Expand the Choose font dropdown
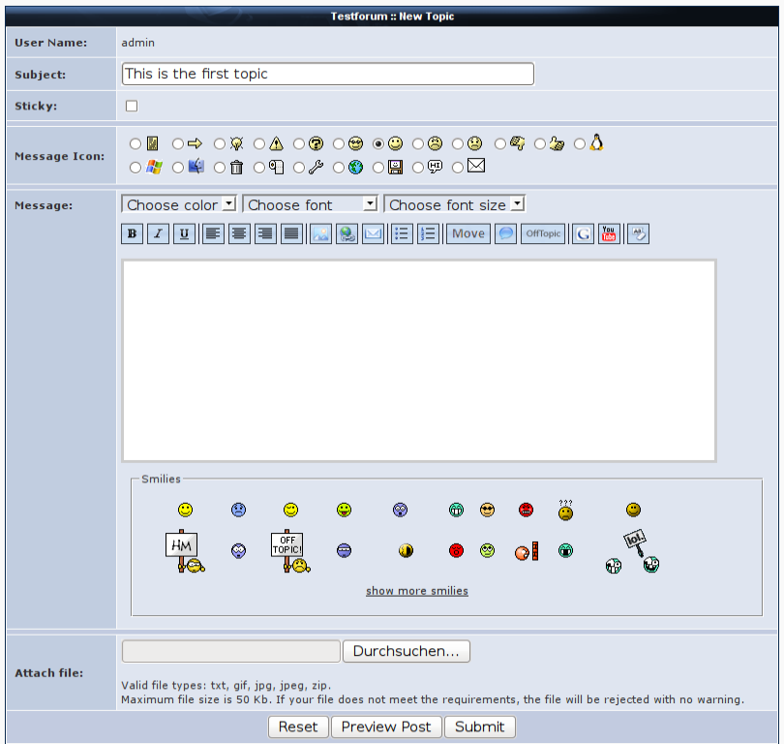 [310, 204]
